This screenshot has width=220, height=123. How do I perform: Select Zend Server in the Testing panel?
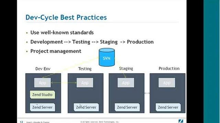click(86, 107)
